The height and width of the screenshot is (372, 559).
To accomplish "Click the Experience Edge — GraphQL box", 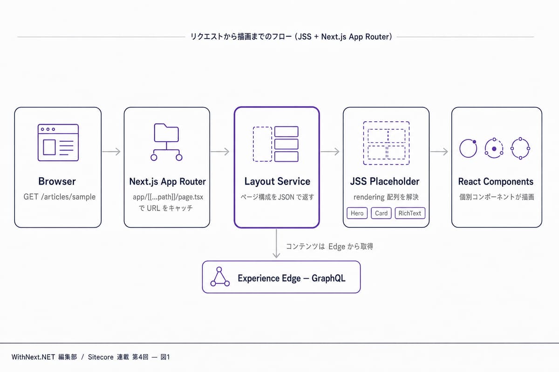I will click(x=281, y=277).
